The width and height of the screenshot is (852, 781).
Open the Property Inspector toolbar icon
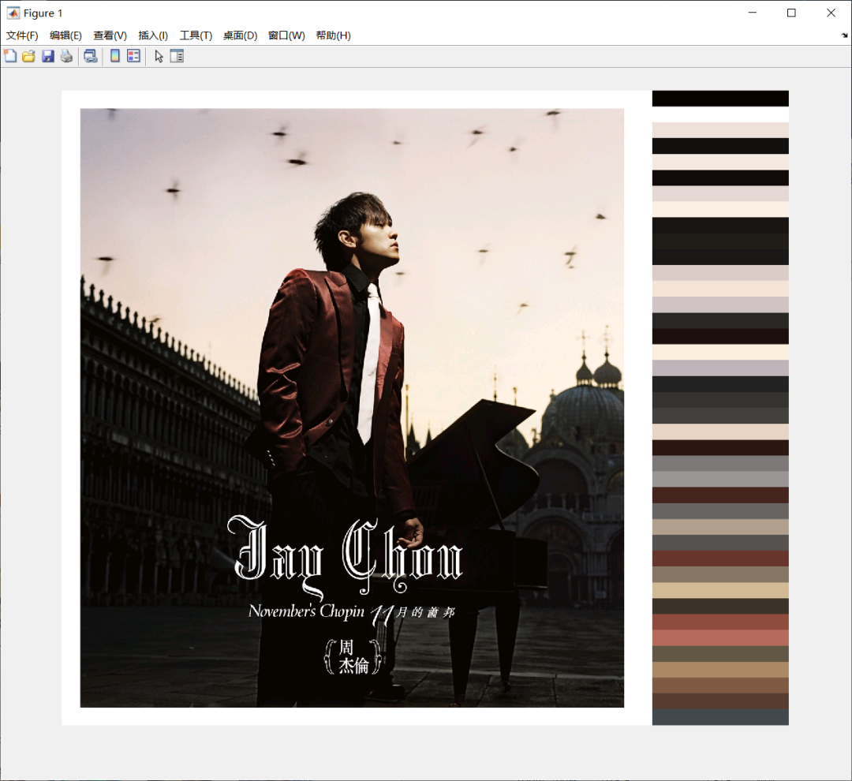pos(177,56)
